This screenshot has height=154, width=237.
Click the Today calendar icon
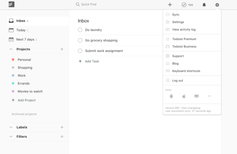(x=11, y=30)
